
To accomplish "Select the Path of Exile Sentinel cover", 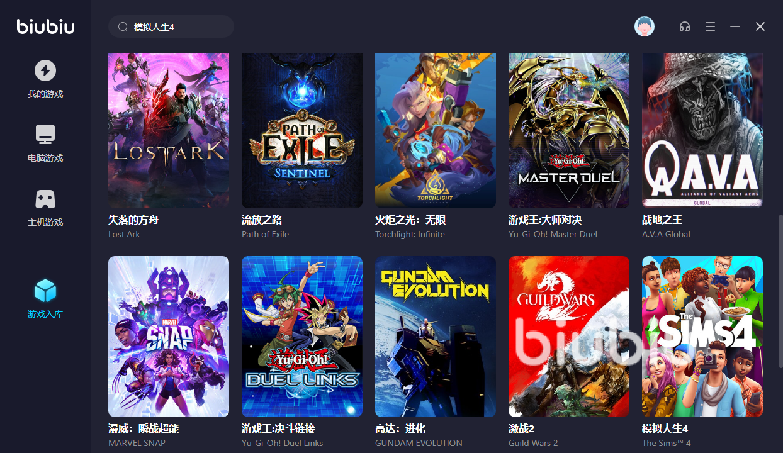I will 302,130.
